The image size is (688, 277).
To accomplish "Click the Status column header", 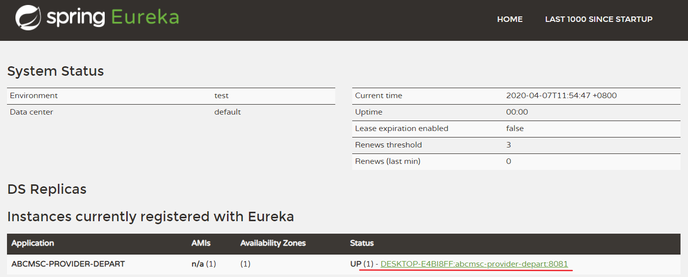I will click(x=362, y=243).
